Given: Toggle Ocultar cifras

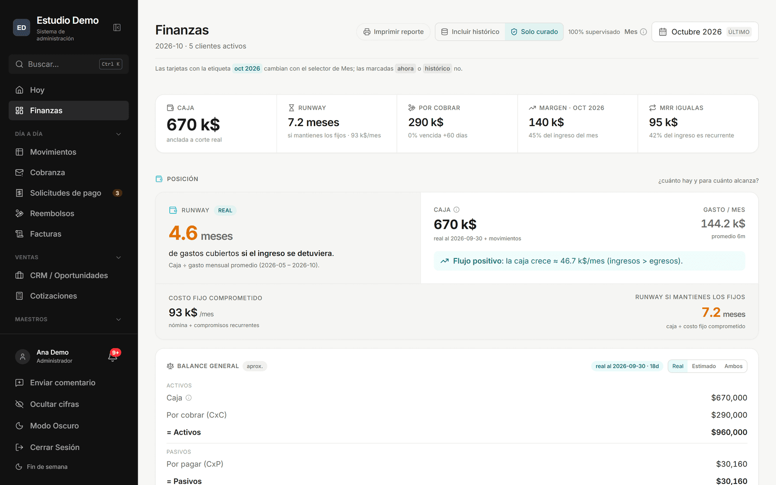Looking at the screenshot, I should pos(68,404).
